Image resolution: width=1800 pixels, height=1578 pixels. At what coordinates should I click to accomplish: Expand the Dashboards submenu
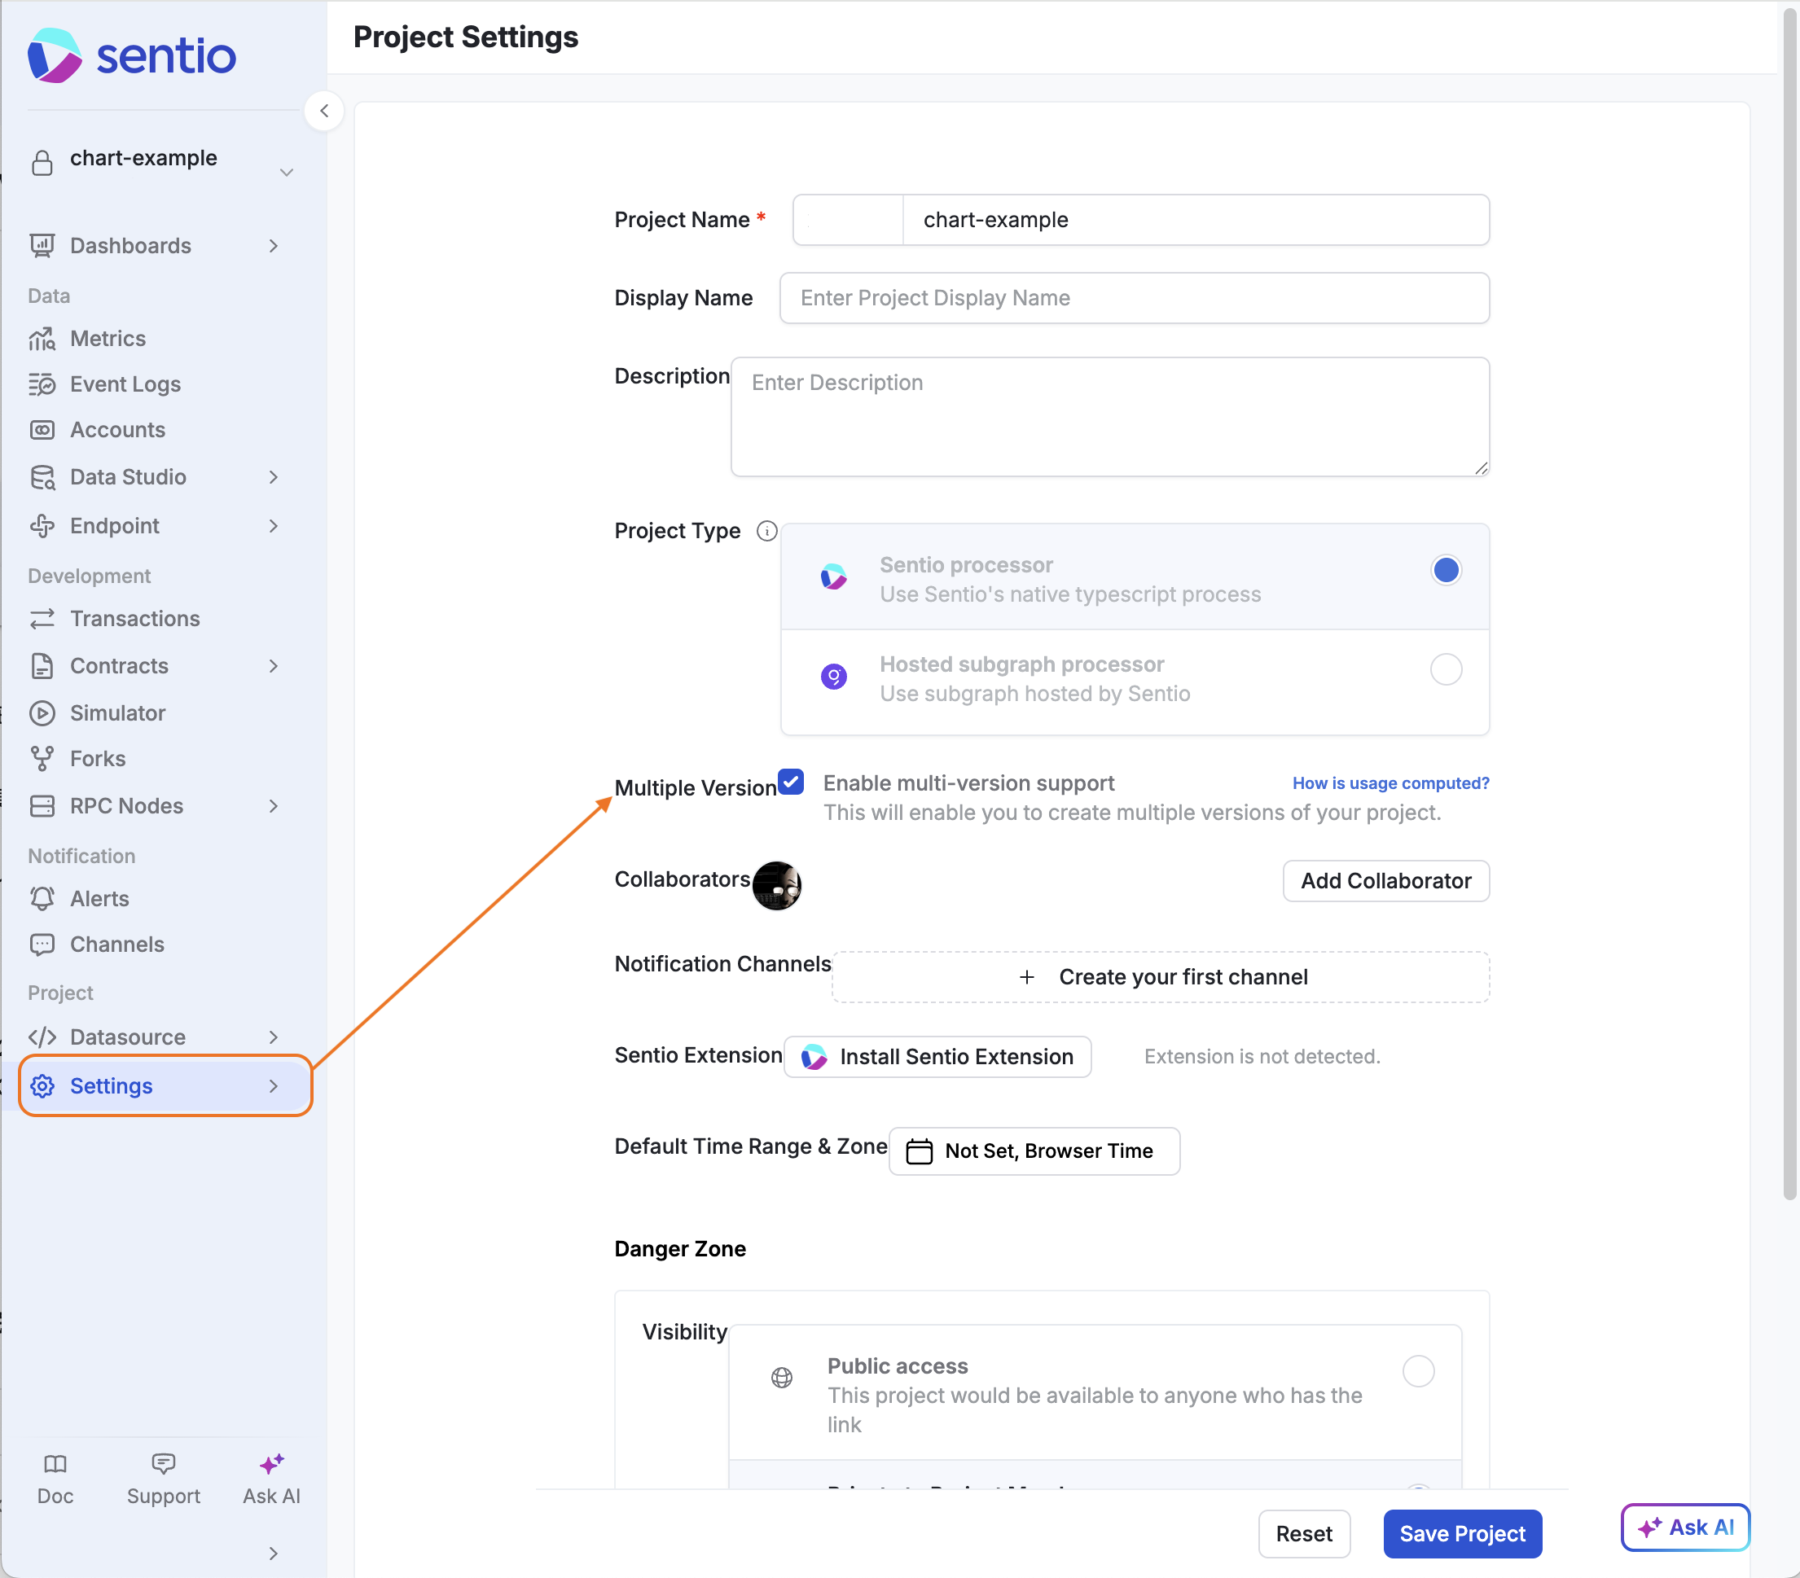point(273,246)
